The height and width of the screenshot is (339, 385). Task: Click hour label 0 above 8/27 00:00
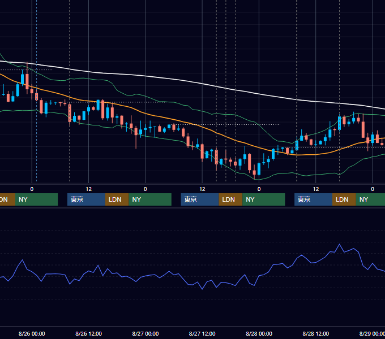tap(146, 189)
